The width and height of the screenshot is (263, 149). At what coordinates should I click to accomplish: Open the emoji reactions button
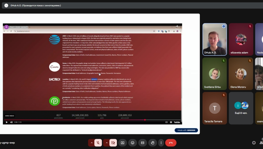pos(133,143)
